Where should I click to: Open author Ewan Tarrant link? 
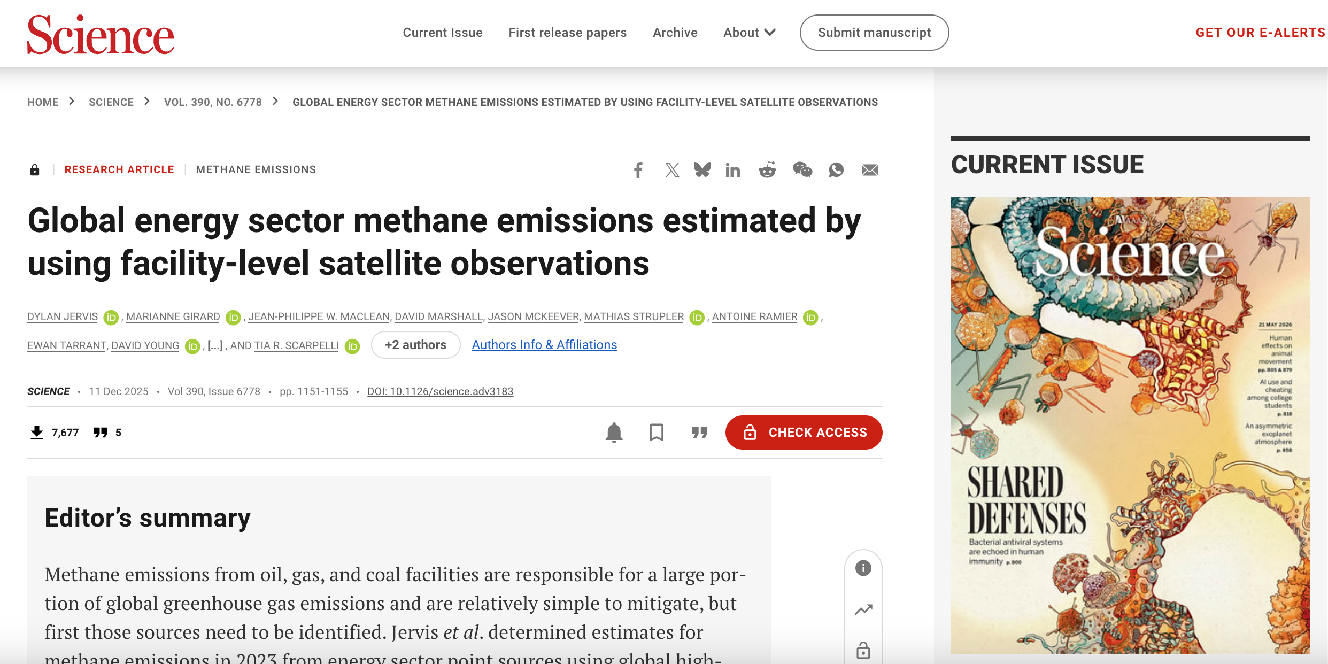(x=67, y=345)
